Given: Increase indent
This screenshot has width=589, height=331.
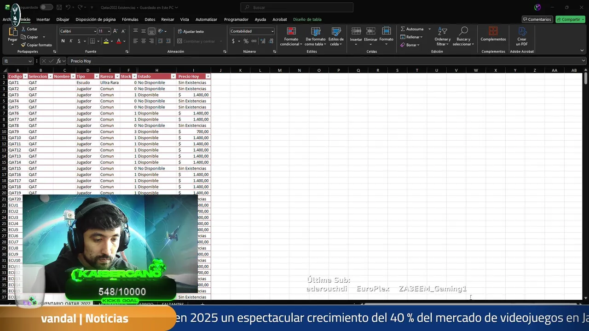Looking at the screenshot, I should 168,41.
